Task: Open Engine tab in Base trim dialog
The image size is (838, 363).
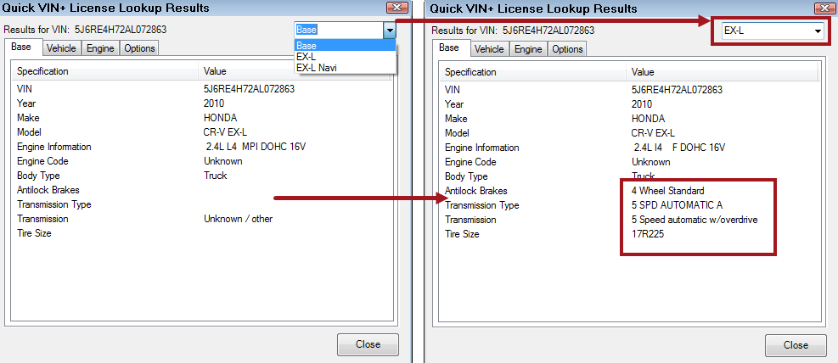Action: point(100,48)
